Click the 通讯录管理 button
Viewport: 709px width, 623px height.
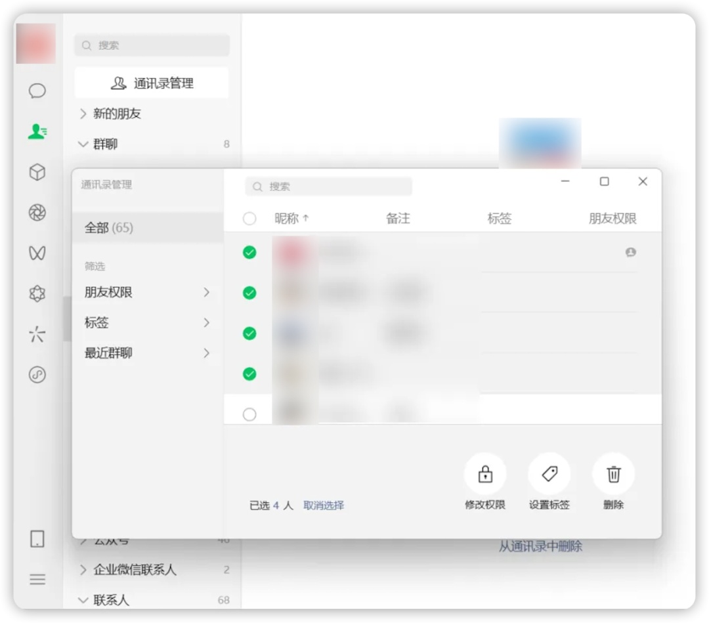click(152, 83)
